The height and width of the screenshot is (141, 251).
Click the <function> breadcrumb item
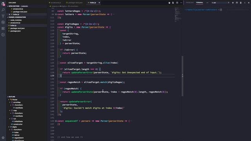pyautogui.click(x=73, y=6)
